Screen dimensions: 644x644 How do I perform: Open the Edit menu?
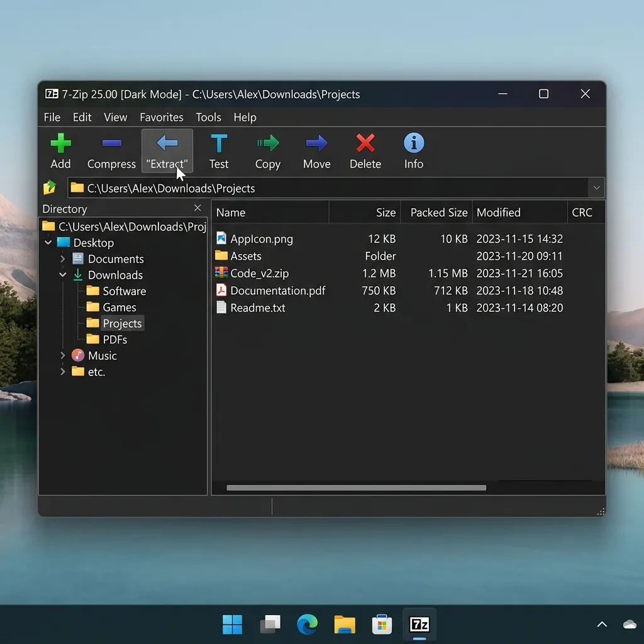tap(82, 118)
